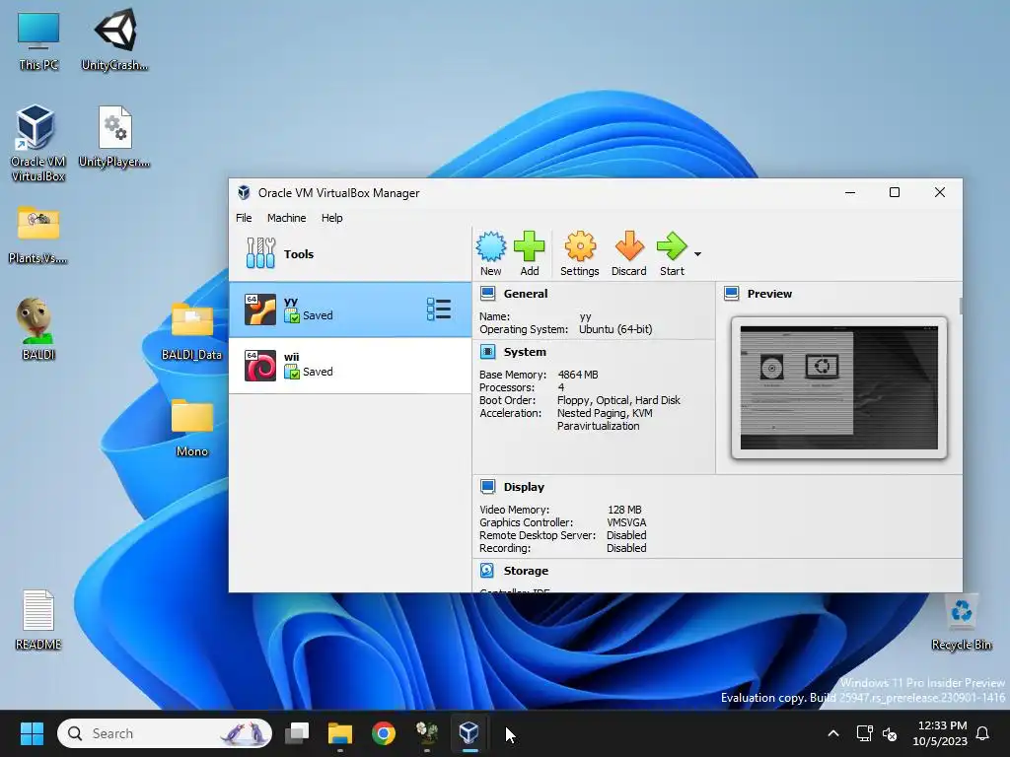Screen dimensions: 1010x757
Task: Show hidden system tray icons
Action: [x=832, y=733]
